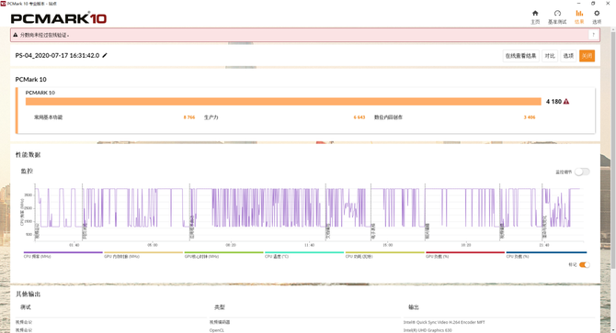This screenshot has width=616, height=333.
Task: Open the Results (结果) bar-chart icon
Action: coord(579,14)
